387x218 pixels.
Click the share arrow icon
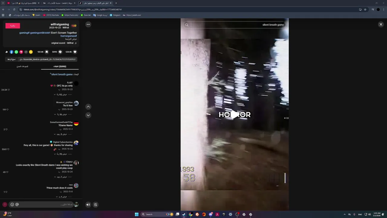click(7, 52)
